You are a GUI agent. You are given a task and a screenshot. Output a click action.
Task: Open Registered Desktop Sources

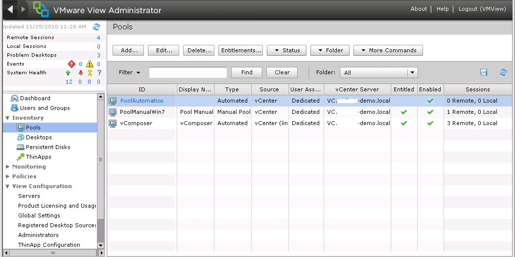tap(57, 225)
